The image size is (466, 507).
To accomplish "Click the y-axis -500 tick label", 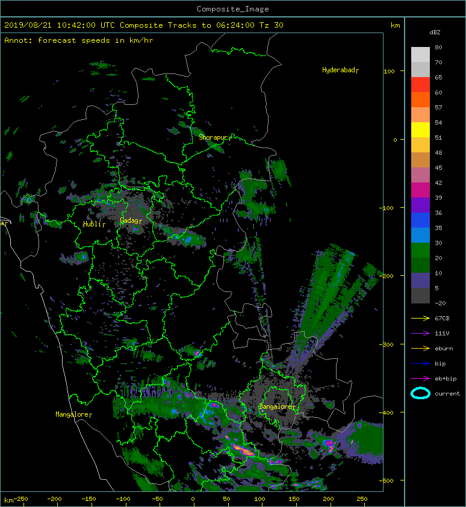I will click(x=387, y=481).
